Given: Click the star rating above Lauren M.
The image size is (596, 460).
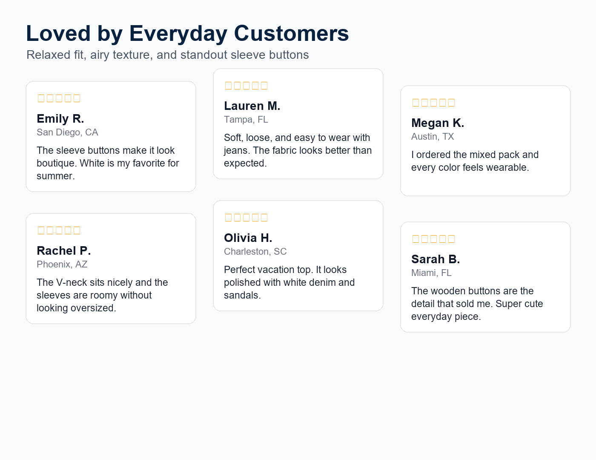Looking at the screenshot, I should (246, 86).
